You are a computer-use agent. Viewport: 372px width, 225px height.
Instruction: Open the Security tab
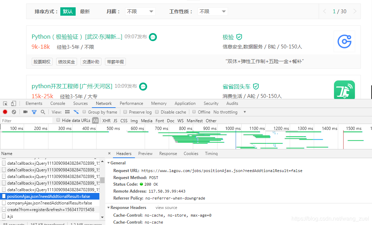211,103
